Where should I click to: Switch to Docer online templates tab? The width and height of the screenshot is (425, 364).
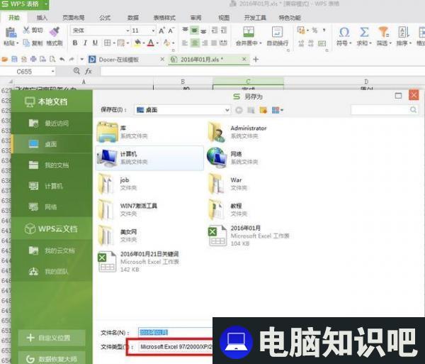[x=119, y=60]
